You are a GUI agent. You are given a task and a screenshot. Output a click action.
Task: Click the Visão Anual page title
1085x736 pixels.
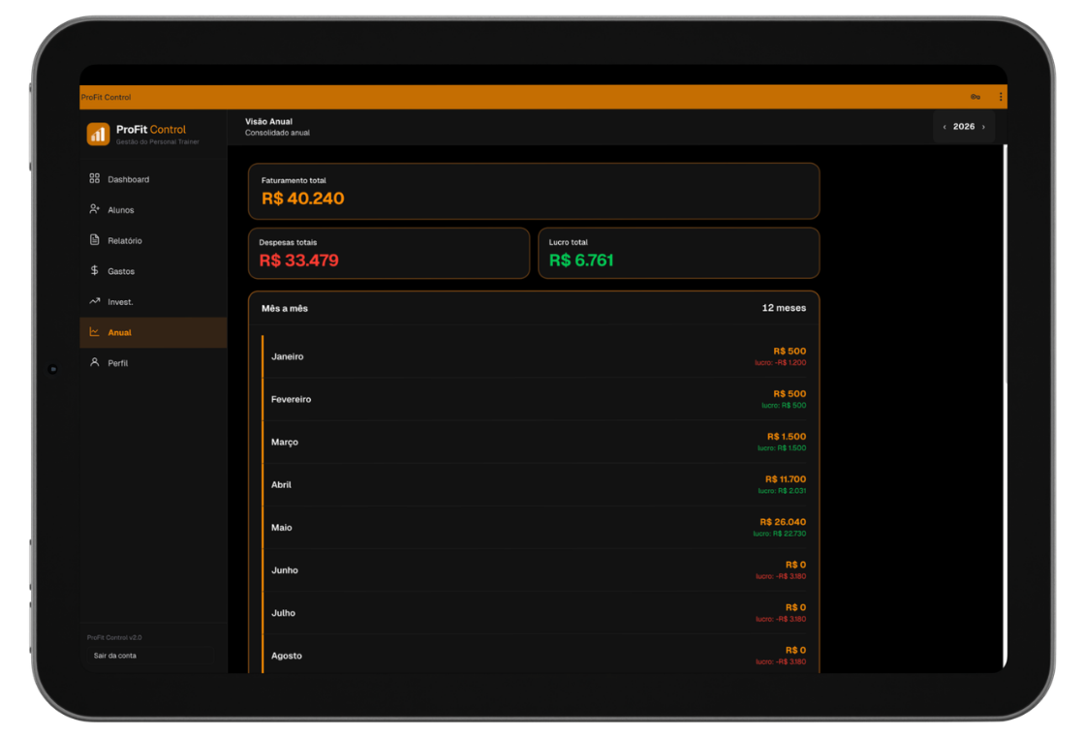268,121
